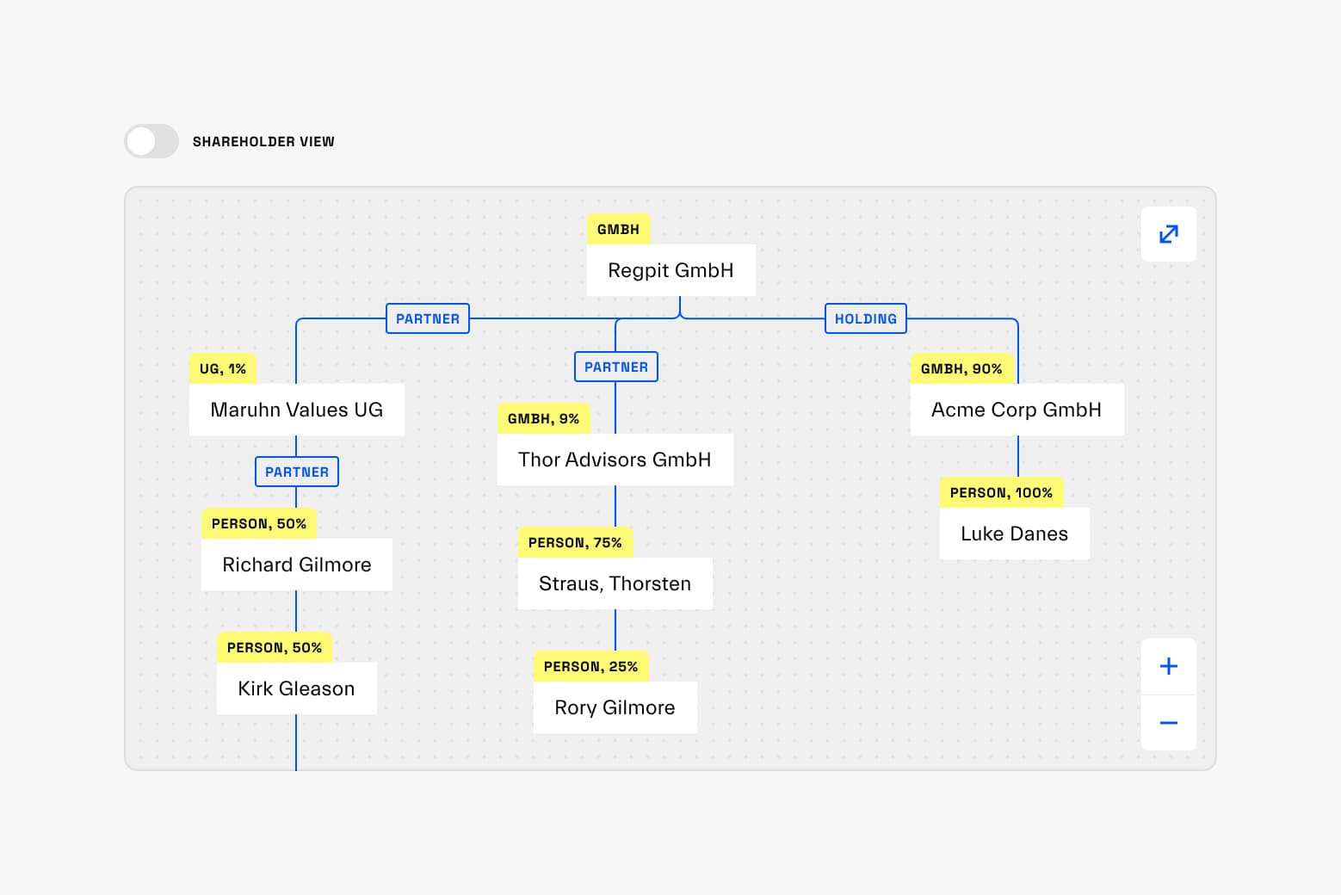Click the PARTNER label above Thor Advisors GmbH
The image size is (1341, 895).
click(615, 367)
